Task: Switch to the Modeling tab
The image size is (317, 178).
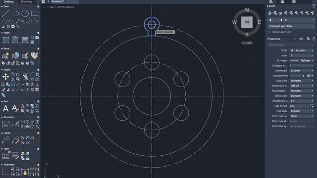Action: pos(26,1)
